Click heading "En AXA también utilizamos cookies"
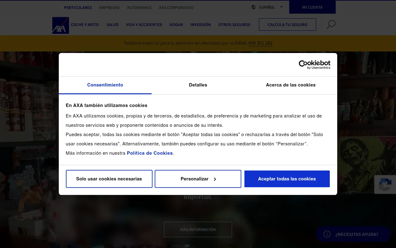 click(x=106, y=105)
